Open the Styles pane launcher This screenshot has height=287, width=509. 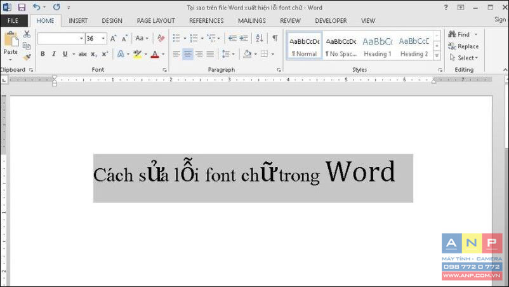(x=440, y=70)
